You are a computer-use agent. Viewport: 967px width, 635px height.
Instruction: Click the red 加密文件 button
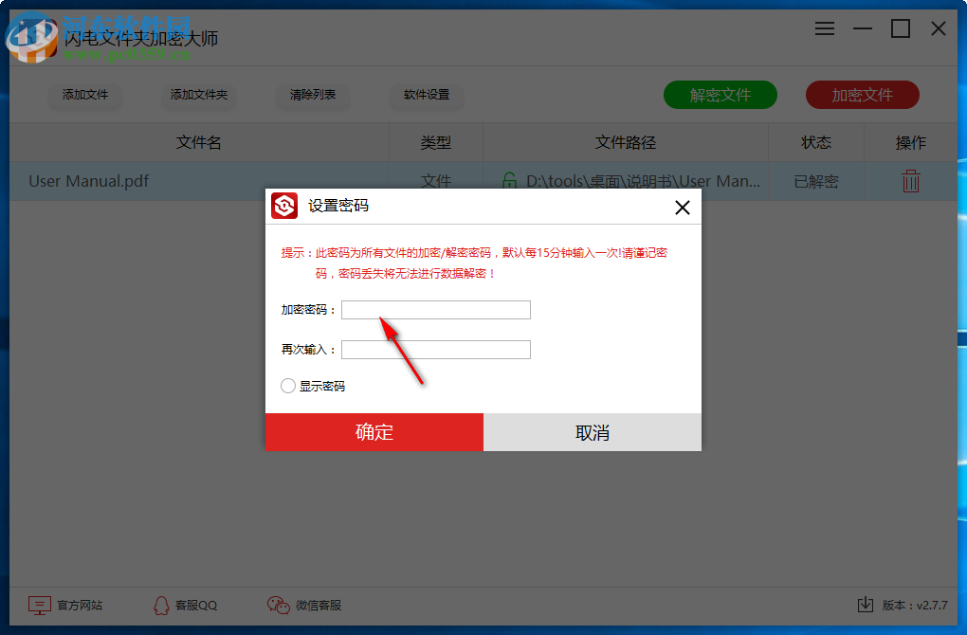[x=862, y=95]
